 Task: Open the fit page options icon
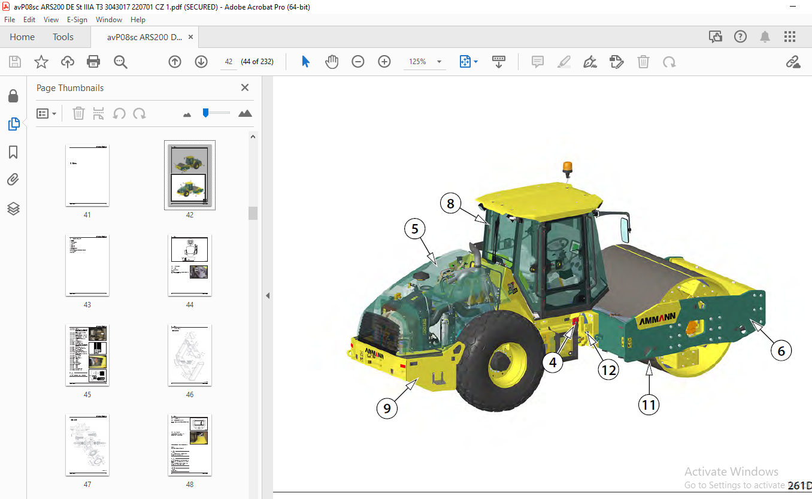coord(468,62)
